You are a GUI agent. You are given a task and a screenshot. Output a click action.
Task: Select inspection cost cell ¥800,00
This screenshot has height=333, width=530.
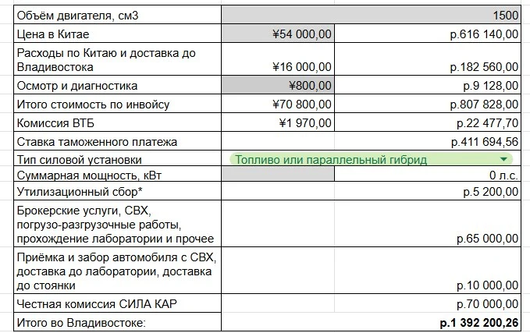278,85
